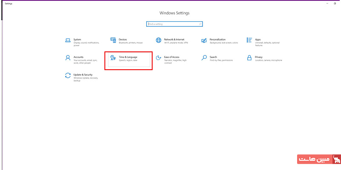Click the System laptop icon
The width and height of the screenshot is (341, 170).
(x=68, y=40)
